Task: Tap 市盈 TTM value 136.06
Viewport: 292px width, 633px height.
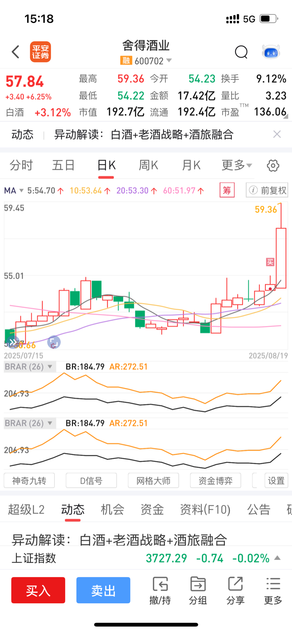Action: tap(270, 112)
